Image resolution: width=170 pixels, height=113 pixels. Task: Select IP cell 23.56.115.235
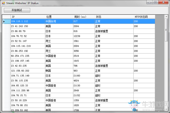coord(28,81)
